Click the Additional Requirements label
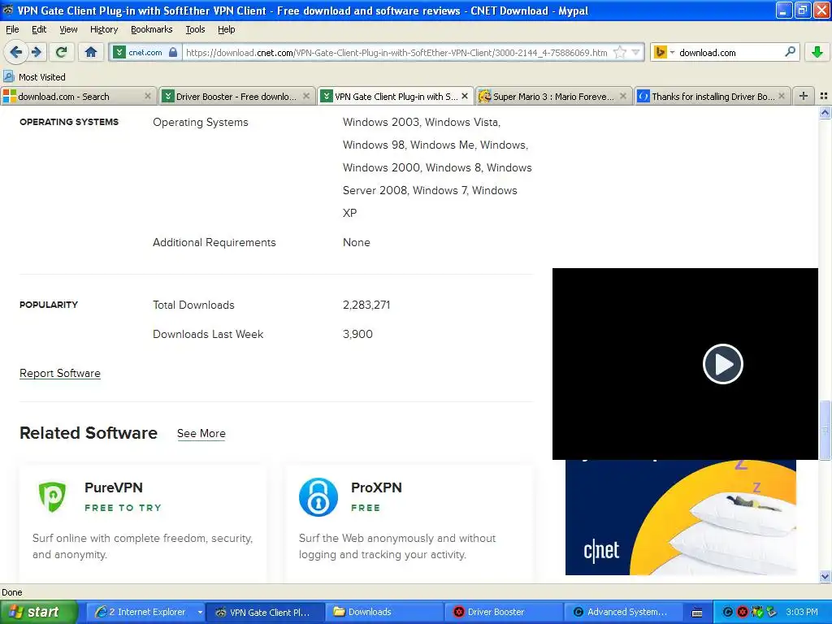Image resolution: width=832 pixels, height=624 pixels. (x=214, y=242)
